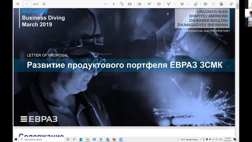Select the Erase tool
252x142 pixels.
pyautogui.click(x=196, y=4)
